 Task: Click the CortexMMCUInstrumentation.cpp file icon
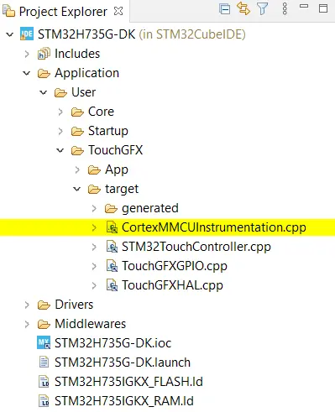112,227
